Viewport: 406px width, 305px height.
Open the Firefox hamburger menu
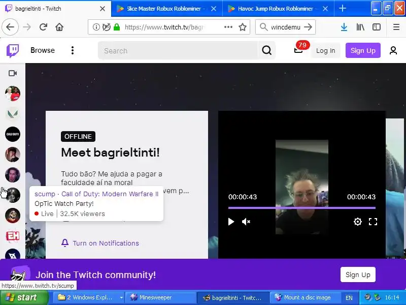tap(396, 27)
